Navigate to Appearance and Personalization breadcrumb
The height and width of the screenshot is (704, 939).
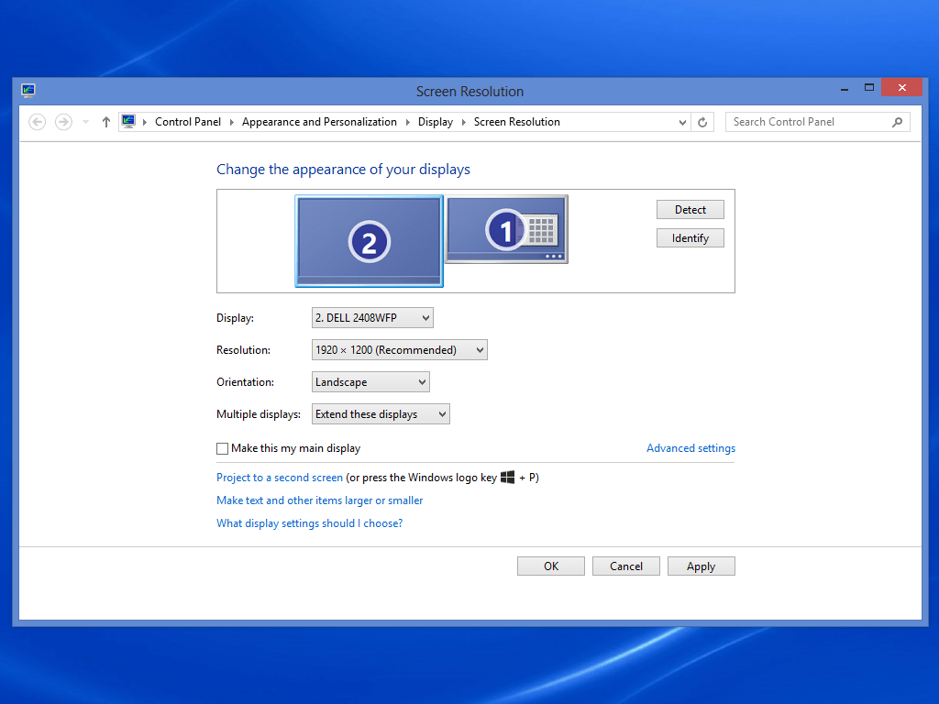click(319, 122)
